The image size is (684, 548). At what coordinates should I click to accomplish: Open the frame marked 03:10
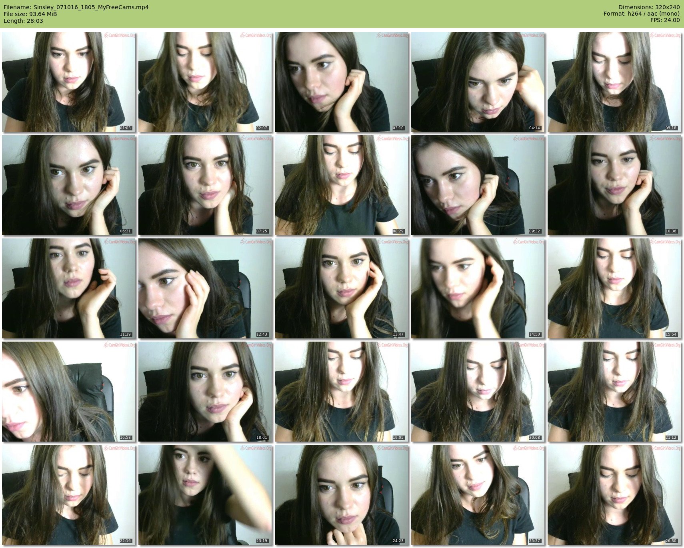(x=341, y=82)
